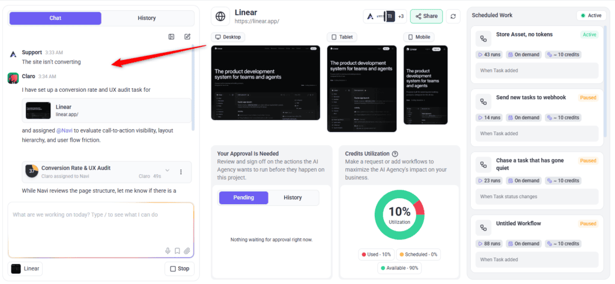Switch to the Chat tab

coord(55,18)
